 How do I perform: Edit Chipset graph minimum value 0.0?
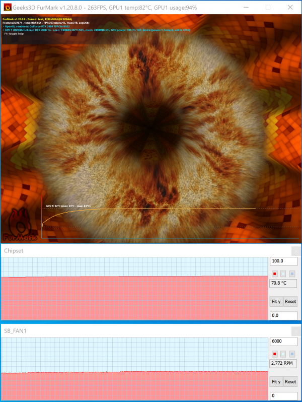click(x=284, y=315)
